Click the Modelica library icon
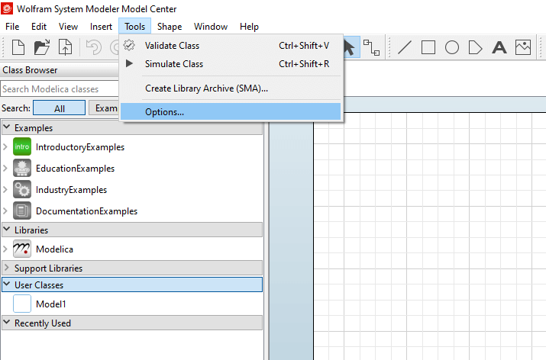Viewport: 546px width, 360px height. (22, 249)
